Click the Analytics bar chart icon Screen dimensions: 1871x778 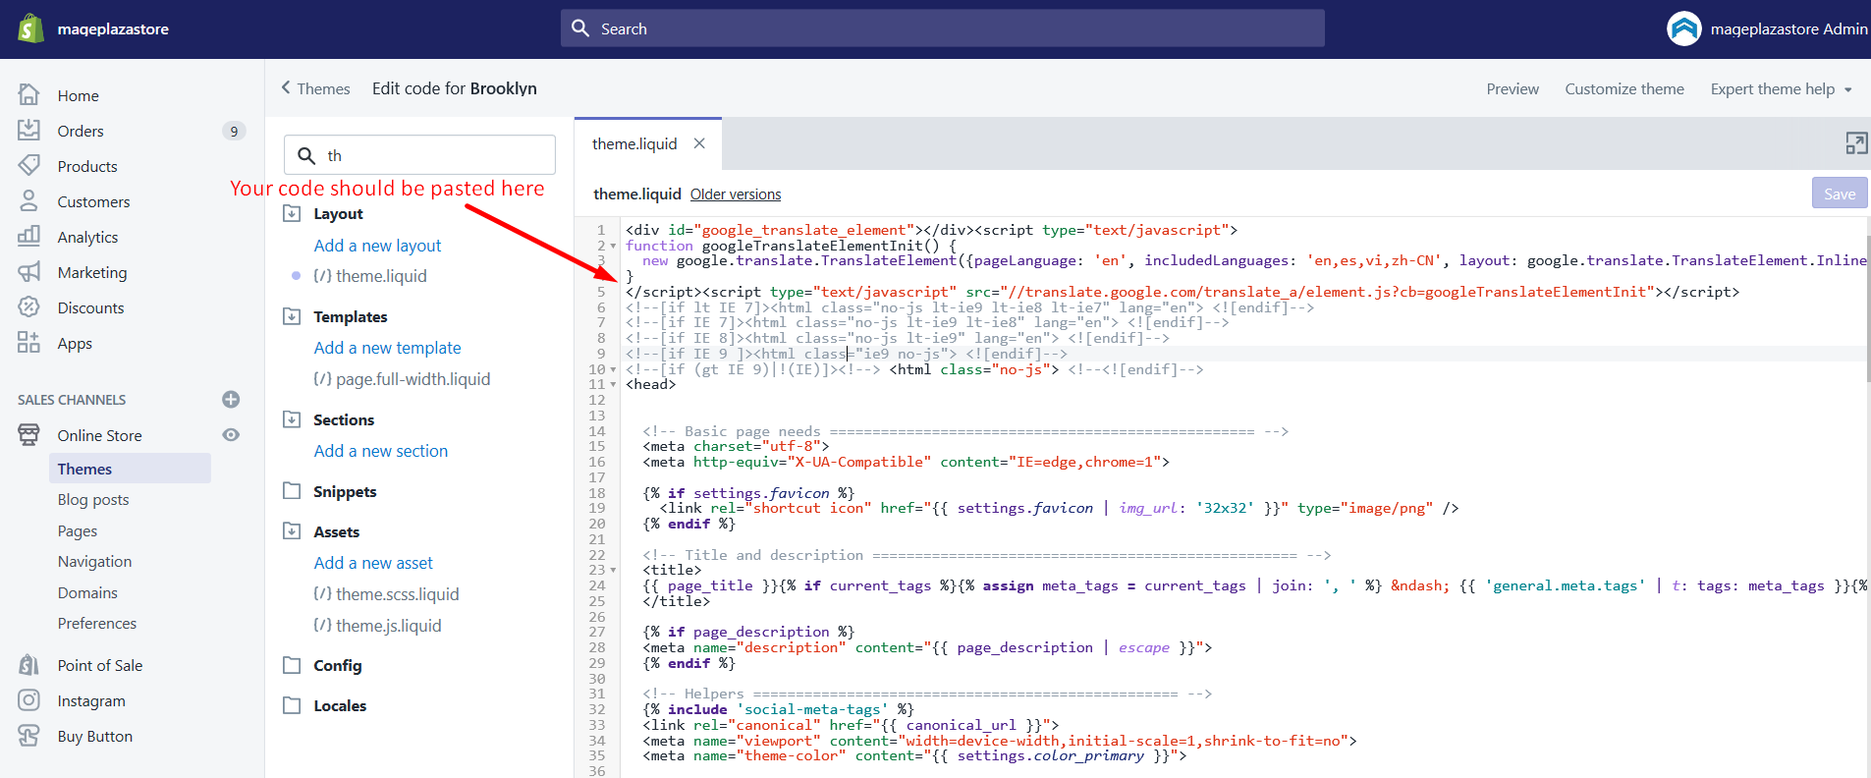(29, 237)
